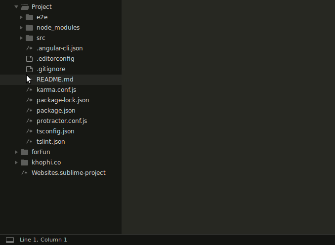Click inside the empty editor area
335x245 pixels.
[x=227, y=114]
